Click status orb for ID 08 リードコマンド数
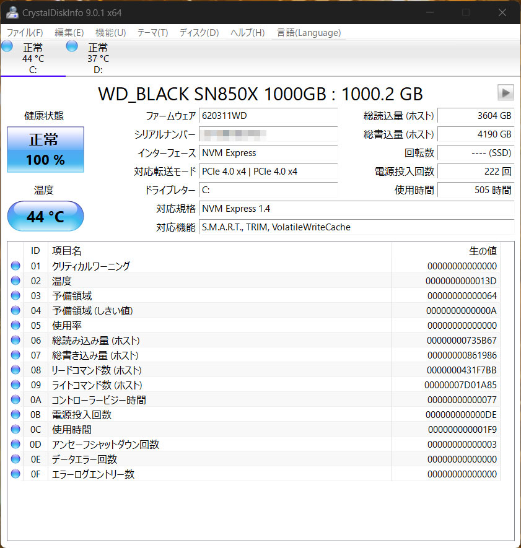The width and height of the screenshot is (521, 548). click(x=15, y=370)
